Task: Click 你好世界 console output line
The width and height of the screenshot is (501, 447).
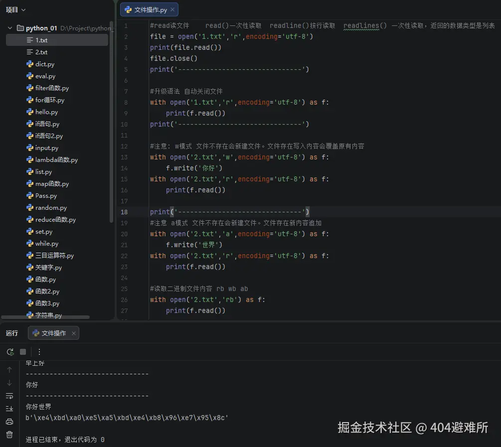Action: coord(38,407)
